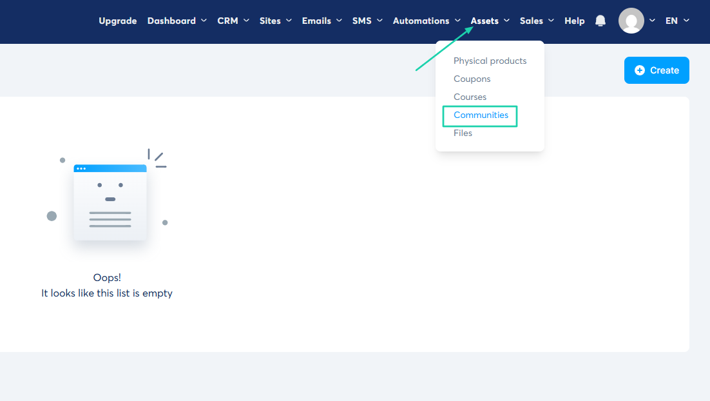Open the user profile avatar
Image resolution: width=710 pixels, height=401 pixels.
[631, 21]
